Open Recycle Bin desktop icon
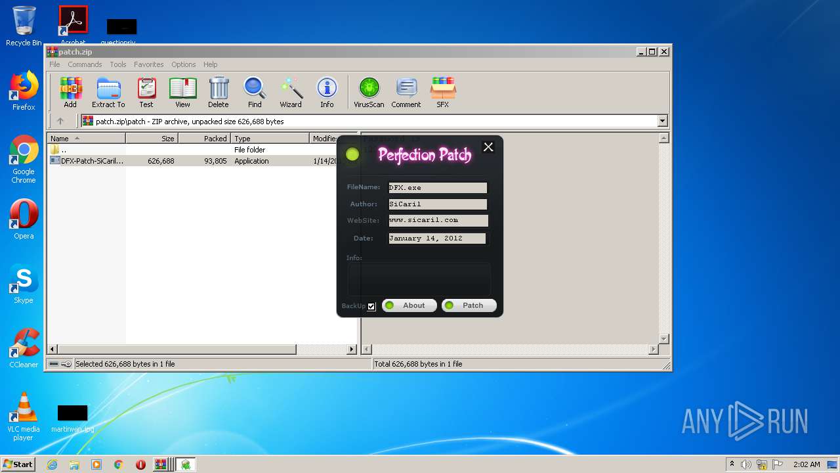840x473 pixels. (24, 26)
